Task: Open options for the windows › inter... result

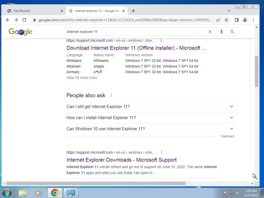Action: (x=162, y=152)
